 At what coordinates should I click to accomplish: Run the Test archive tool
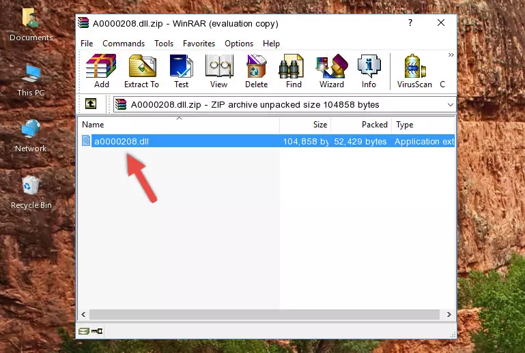[181, 71]
